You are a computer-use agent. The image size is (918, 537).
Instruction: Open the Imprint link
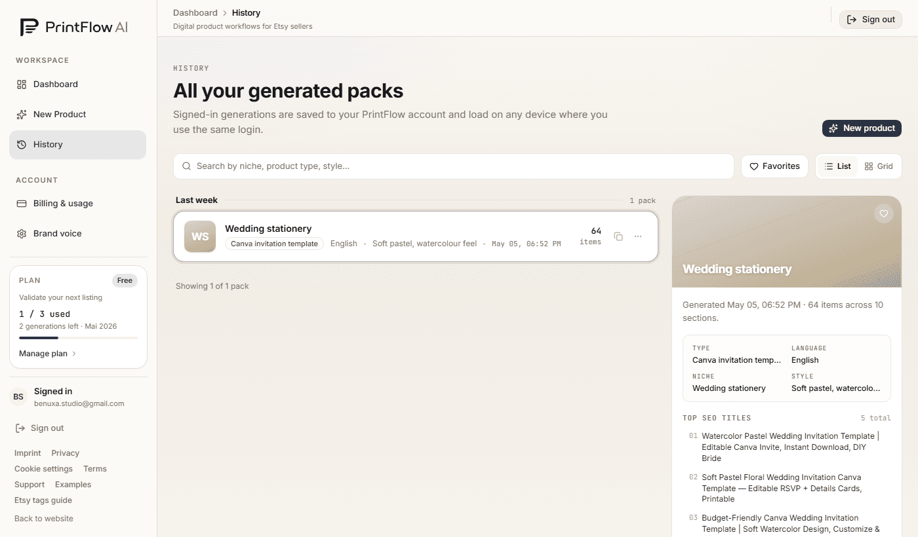pos(28,453)
